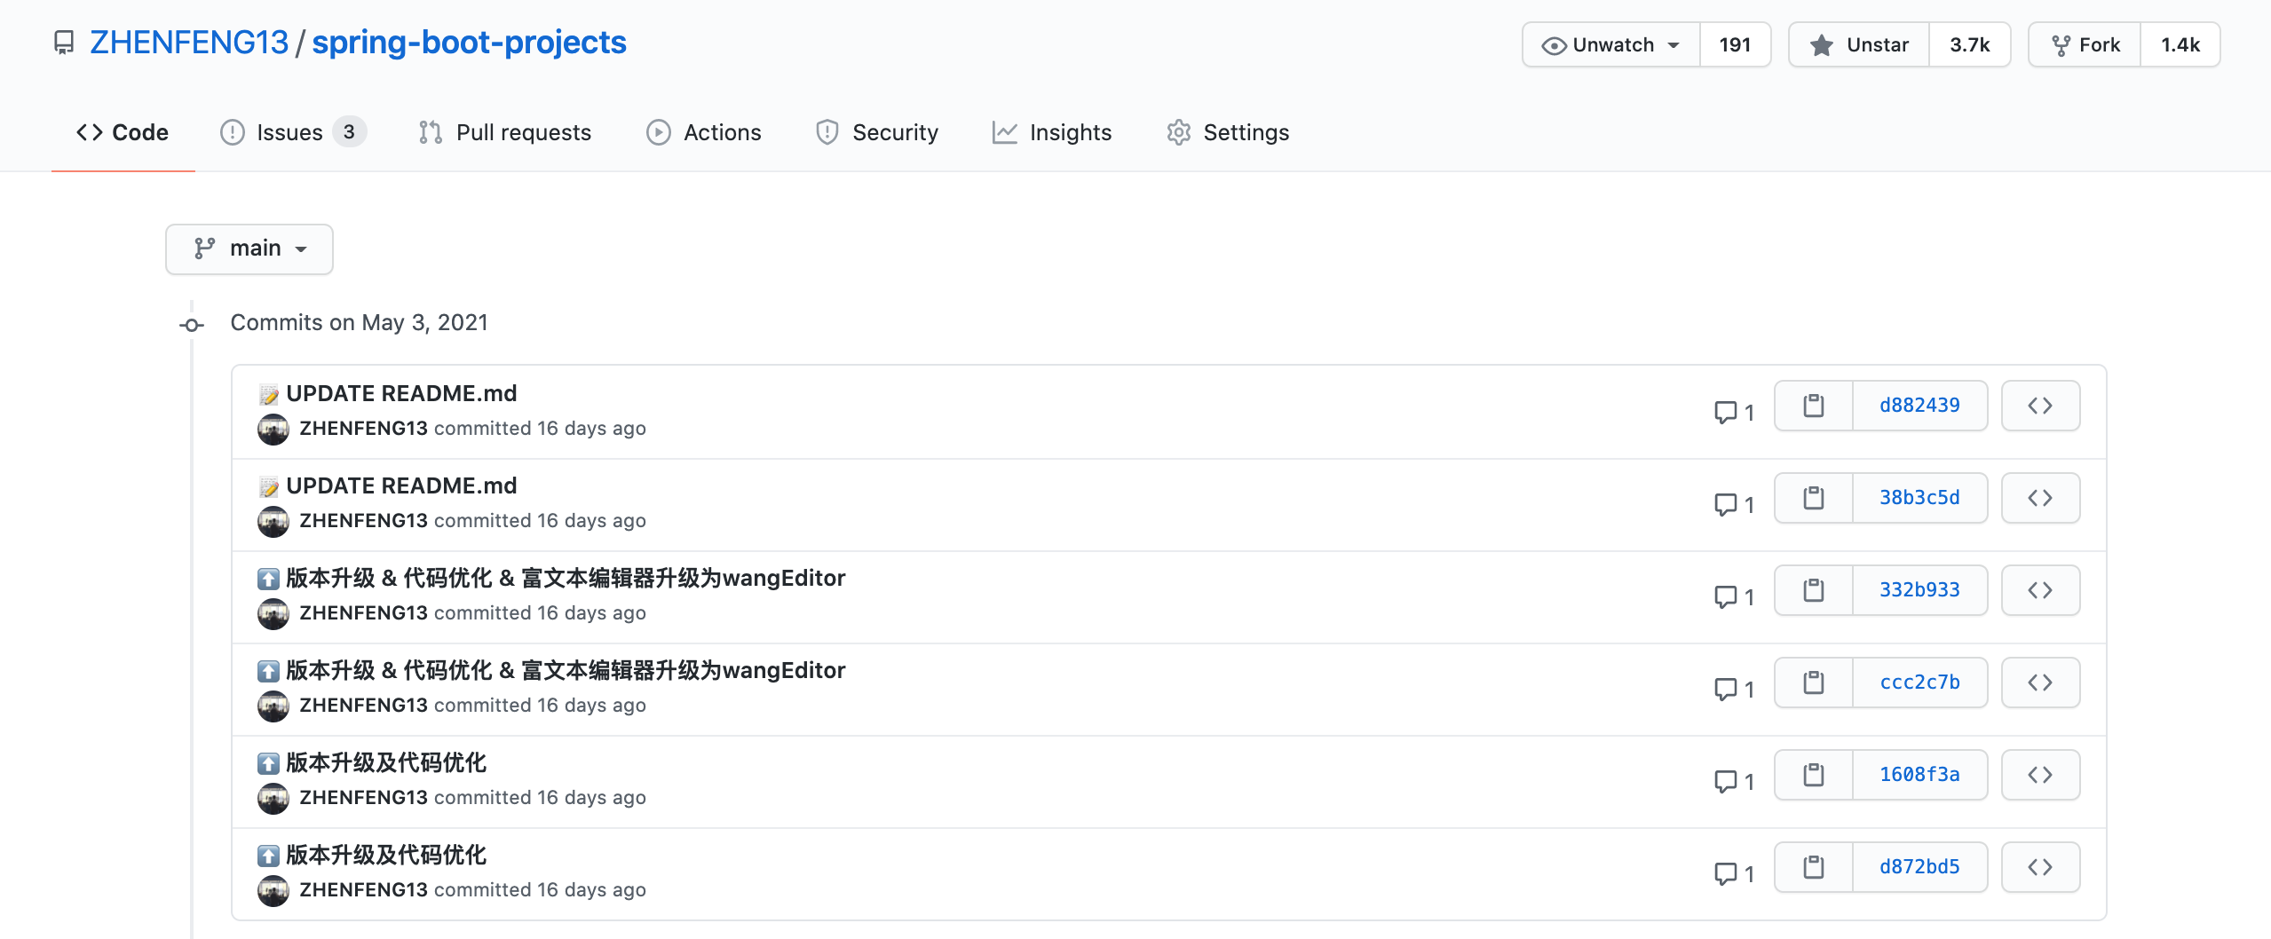Image resolution: width=2271 pixels, height=939 pixels.
Task: View the 3.7k stargazers count
Action: click(x=1969, y=44)
